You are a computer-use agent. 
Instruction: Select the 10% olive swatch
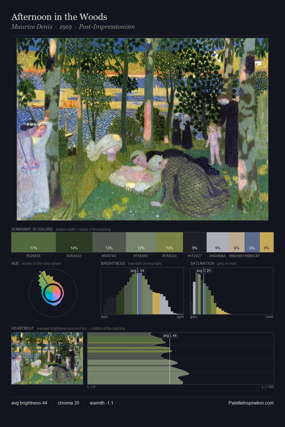170,242
